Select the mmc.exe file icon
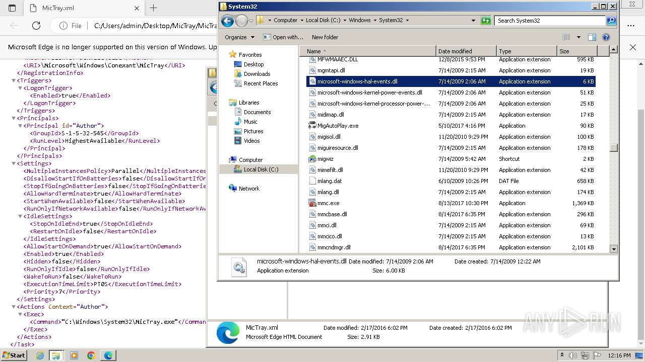This screenshot has height=362, width=645. point(312,203)
